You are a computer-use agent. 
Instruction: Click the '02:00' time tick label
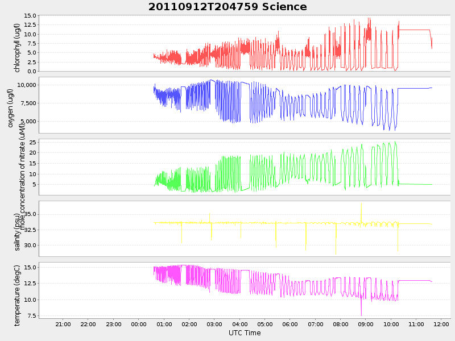189,324
